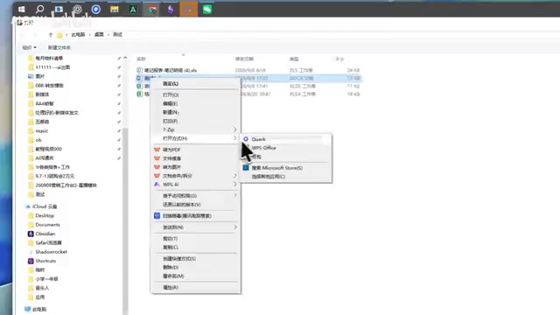Open the Desktop folder under iCloud
The height and width of the screenshot is (315, 560).
click(45, 216)
